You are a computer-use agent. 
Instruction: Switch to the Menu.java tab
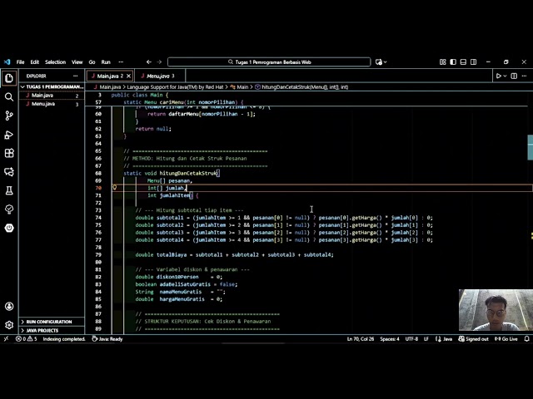[x=160, y=76]
